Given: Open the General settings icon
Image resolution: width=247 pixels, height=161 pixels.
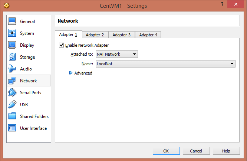Looking at the screenshot, I should coord(12,22).
